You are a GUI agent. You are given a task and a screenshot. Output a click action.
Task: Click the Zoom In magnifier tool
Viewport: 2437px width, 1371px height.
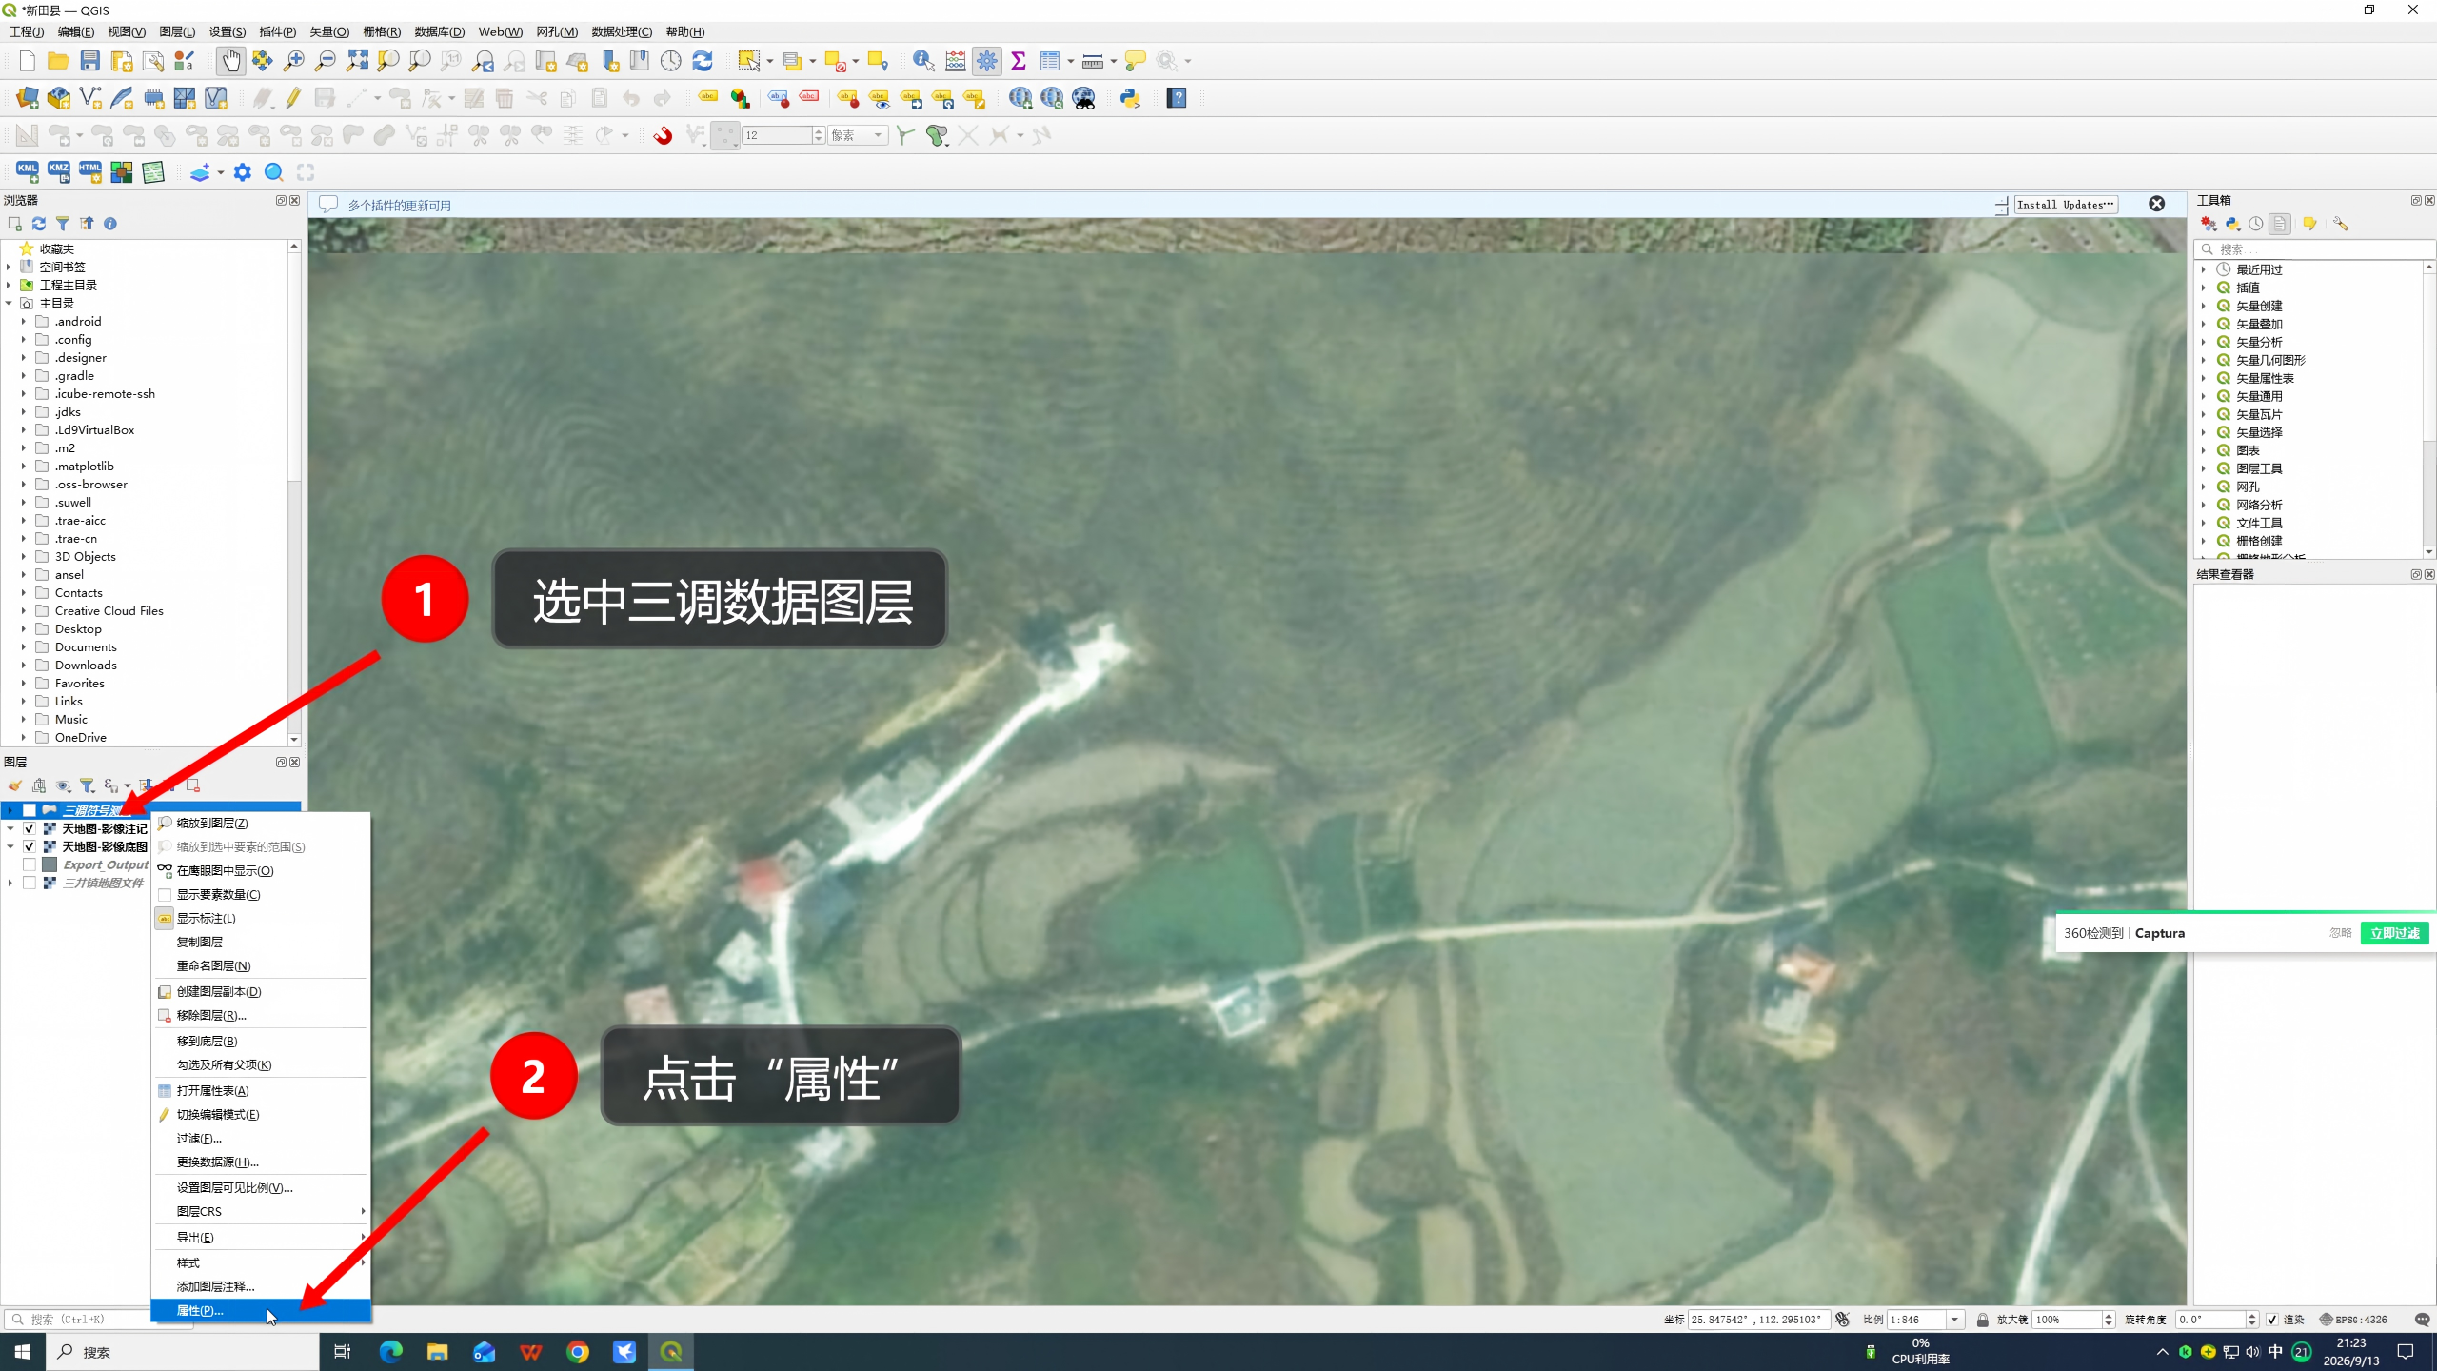pos(294,61)
